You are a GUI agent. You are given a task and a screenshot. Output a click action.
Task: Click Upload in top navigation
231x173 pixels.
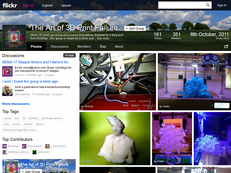pyautogui.click(x=66, y=5)
